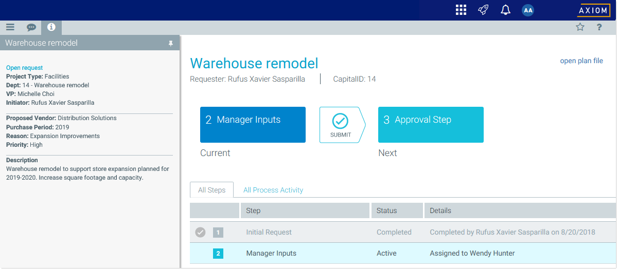Screen dimensions: 618x270
Task: Select the Approval Step next box
Action: coord(431,125)
